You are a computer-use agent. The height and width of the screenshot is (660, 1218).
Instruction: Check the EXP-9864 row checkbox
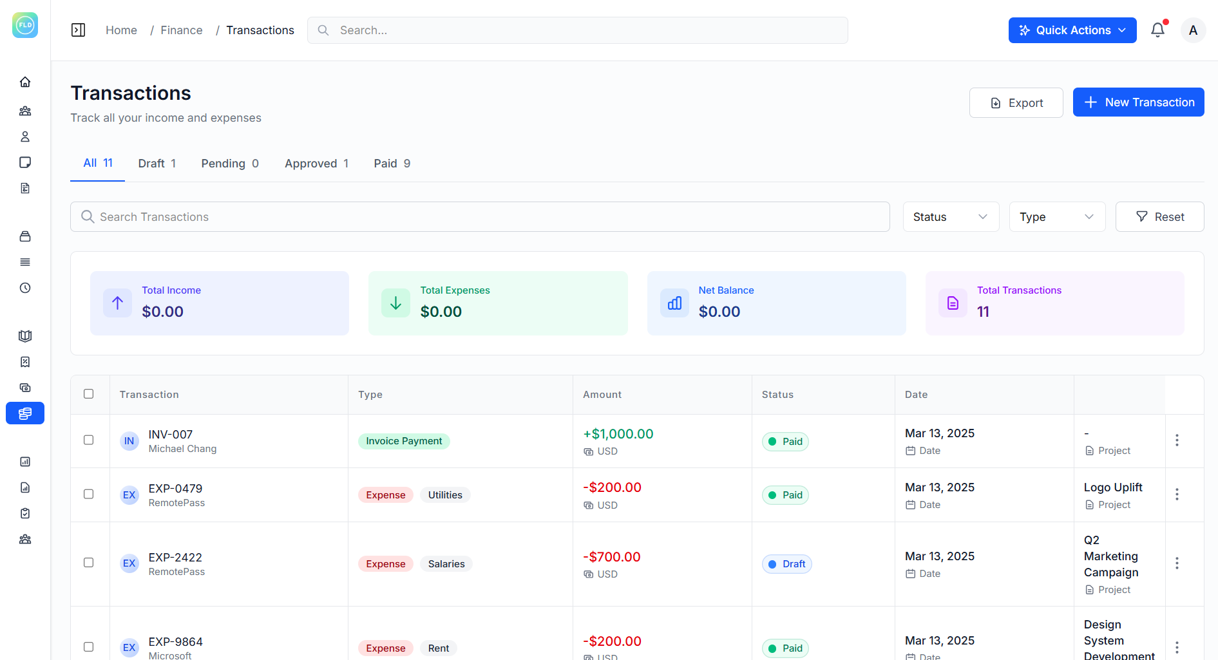[89, 647]
